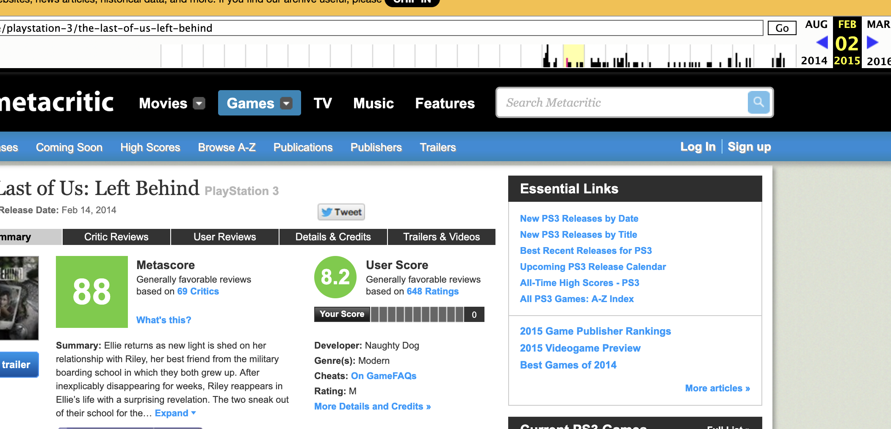Open the Features section
The image size is (891, 429).
pyautogui.click(x=445, y=103)
